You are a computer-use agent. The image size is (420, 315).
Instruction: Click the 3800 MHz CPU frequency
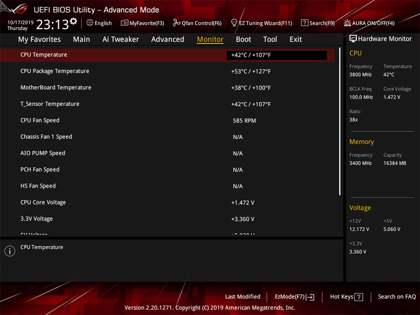click(360, 75)
